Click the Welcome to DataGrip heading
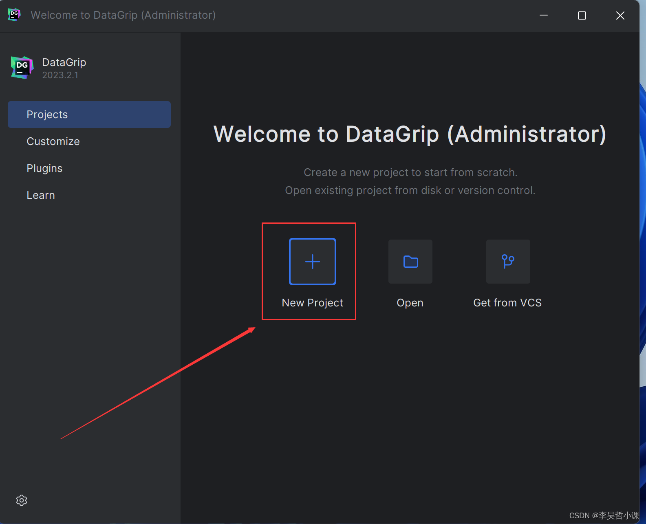The height and width of the screenshot is (524, 646). tap(410, 134)
